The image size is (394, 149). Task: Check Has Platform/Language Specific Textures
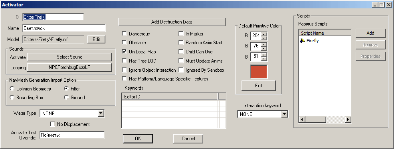click(x=124, y=79)
